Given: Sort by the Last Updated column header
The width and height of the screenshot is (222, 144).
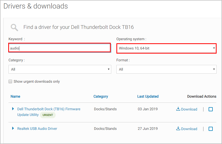Looking at the screenshot, I should [x=148, y=96].
